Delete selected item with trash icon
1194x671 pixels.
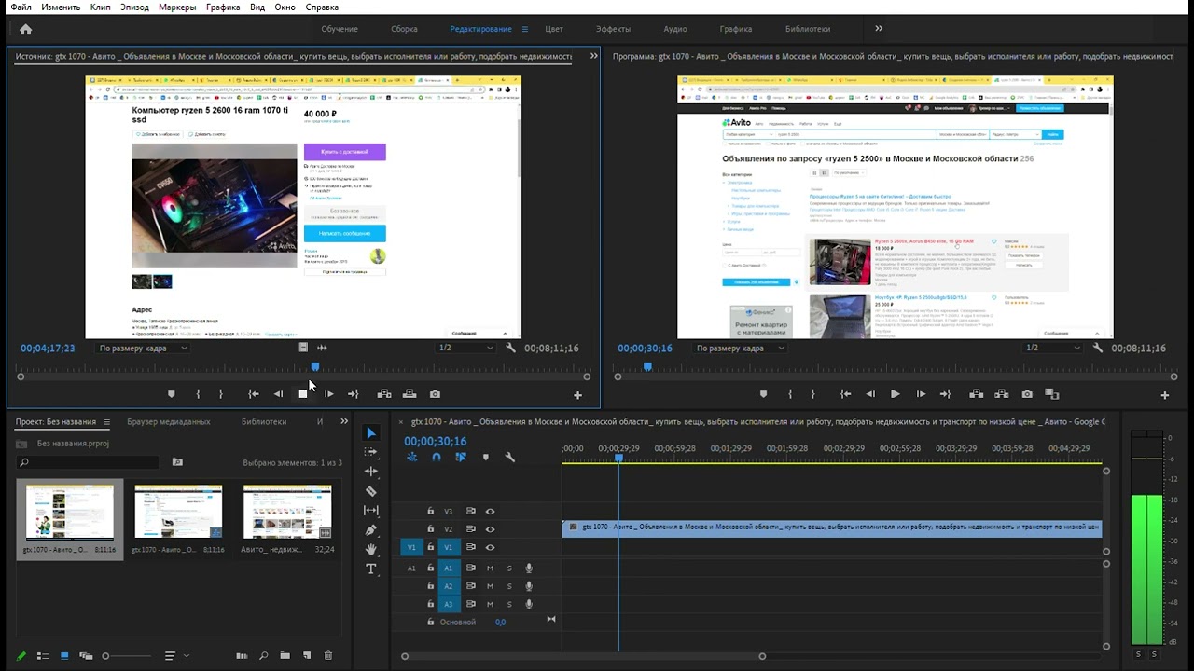327,656
